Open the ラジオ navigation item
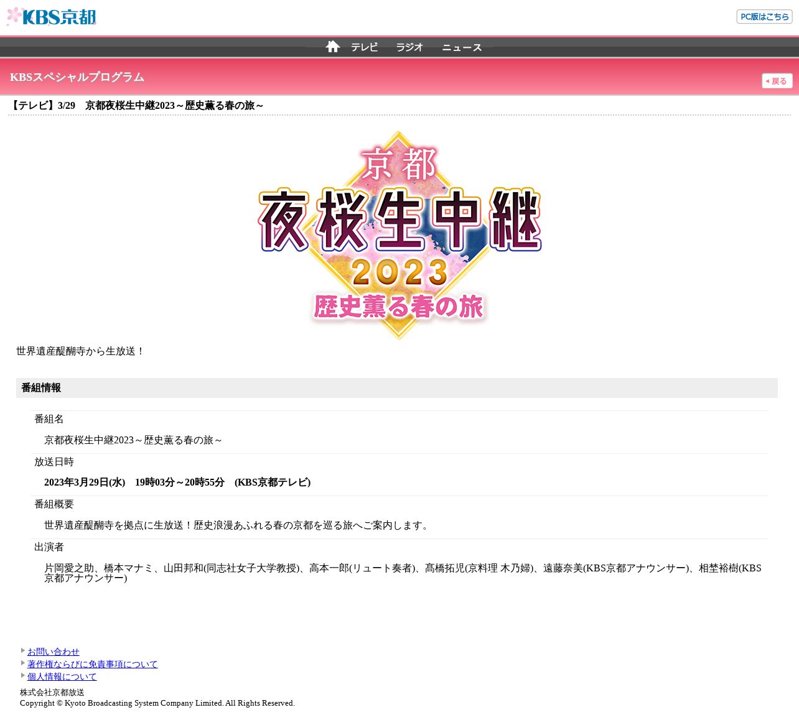The image size is (799, 715). [x=409, y=47]
